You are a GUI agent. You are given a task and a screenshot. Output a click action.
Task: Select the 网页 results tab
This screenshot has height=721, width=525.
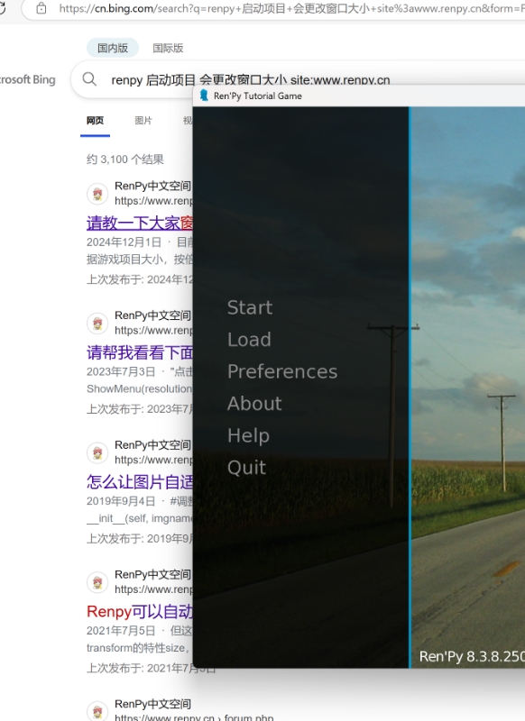tap(96, 121)
